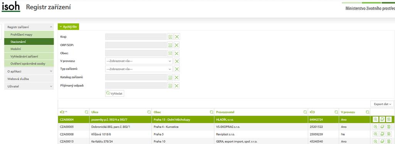This screenshot has width=395, height=144.
Task: Clear the Kraj filter with X
Action: coord(177,36)
